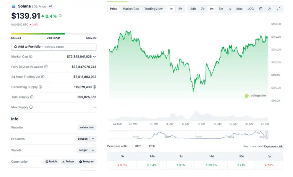Select the 1y time range
The image size is (293, 177).
[230, 9]
